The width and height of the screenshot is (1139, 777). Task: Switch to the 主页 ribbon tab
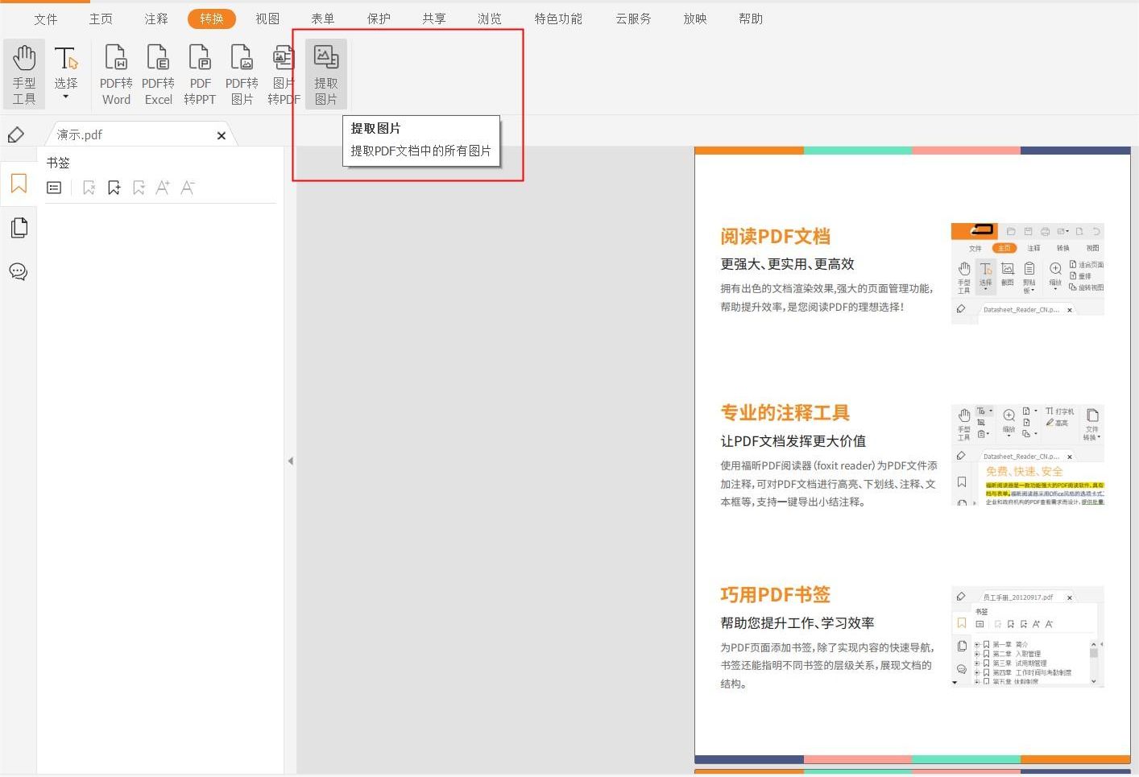(x=101, y=18)
